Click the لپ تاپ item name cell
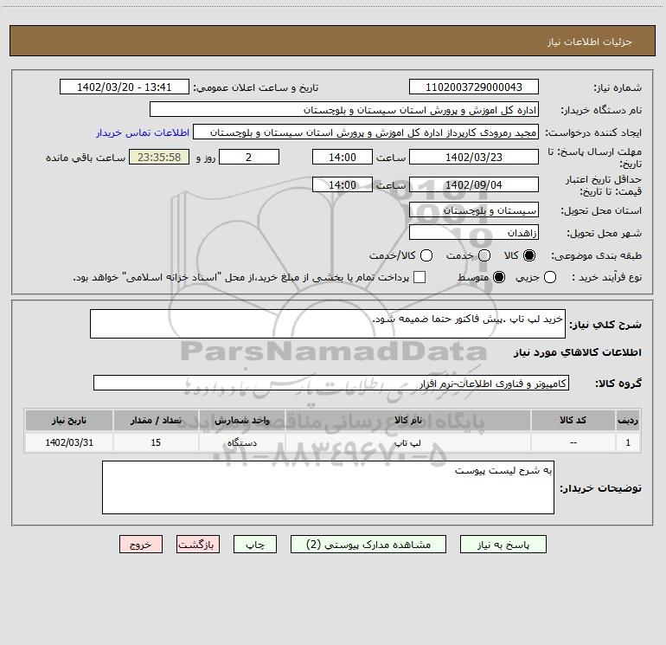 point(407,442)
